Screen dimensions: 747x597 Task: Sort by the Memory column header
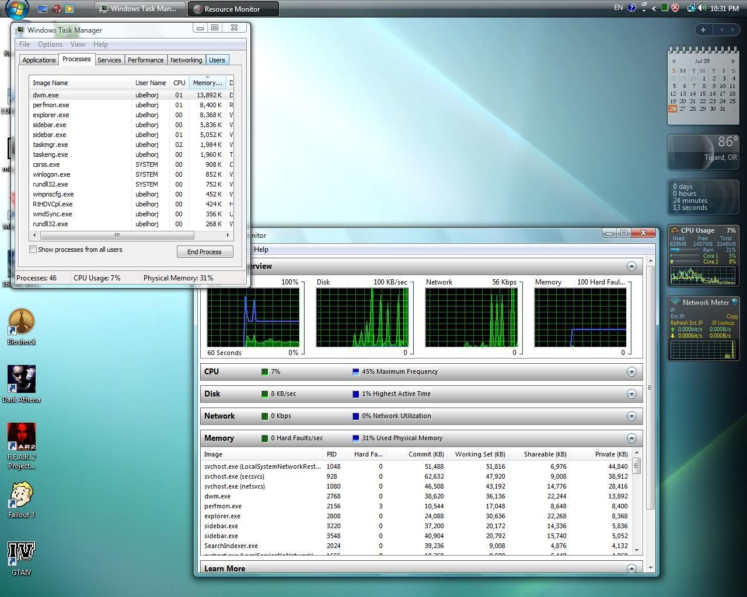(207, 83)
